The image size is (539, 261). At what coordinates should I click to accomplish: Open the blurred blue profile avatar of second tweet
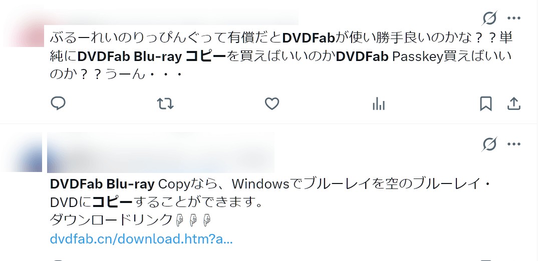pyautogui.click(x=23, y=152)
